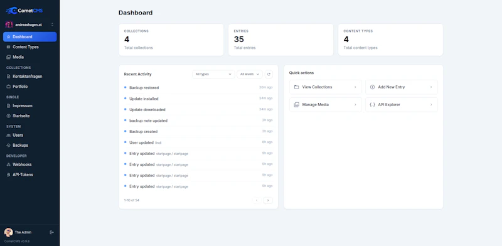Select the Update installed activity row
502x246 pixels.
point(198,99)
